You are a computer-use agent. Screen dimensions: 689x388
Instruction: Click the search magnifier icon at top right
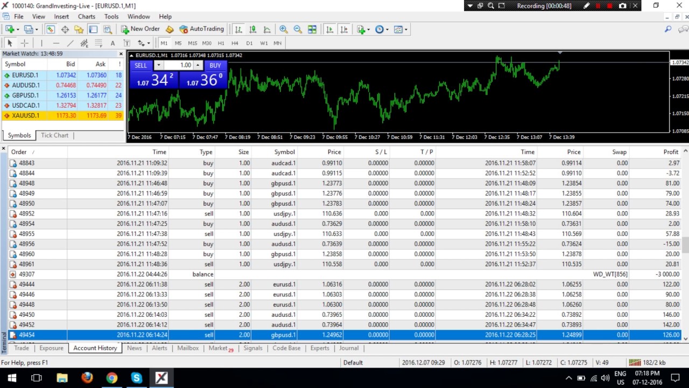tap(668, 30)
